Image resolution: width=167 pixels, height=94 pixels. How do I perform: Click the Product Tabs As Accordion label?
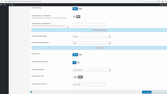[x=39, y=62]
